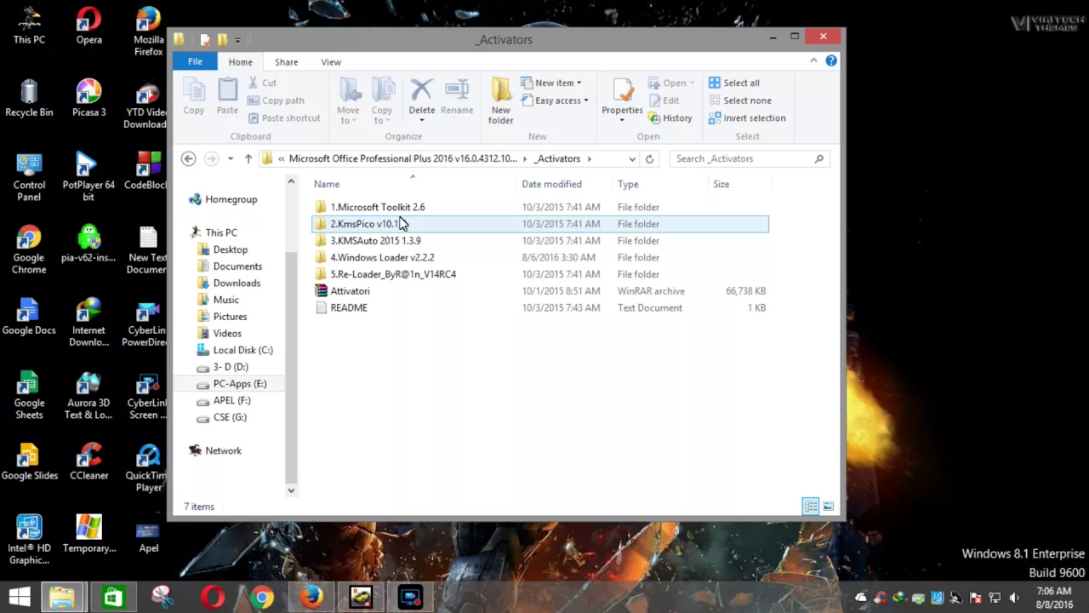Collapse the ribbon with the chevron
The image size is (1089, 613).
(x=813, y=60)
